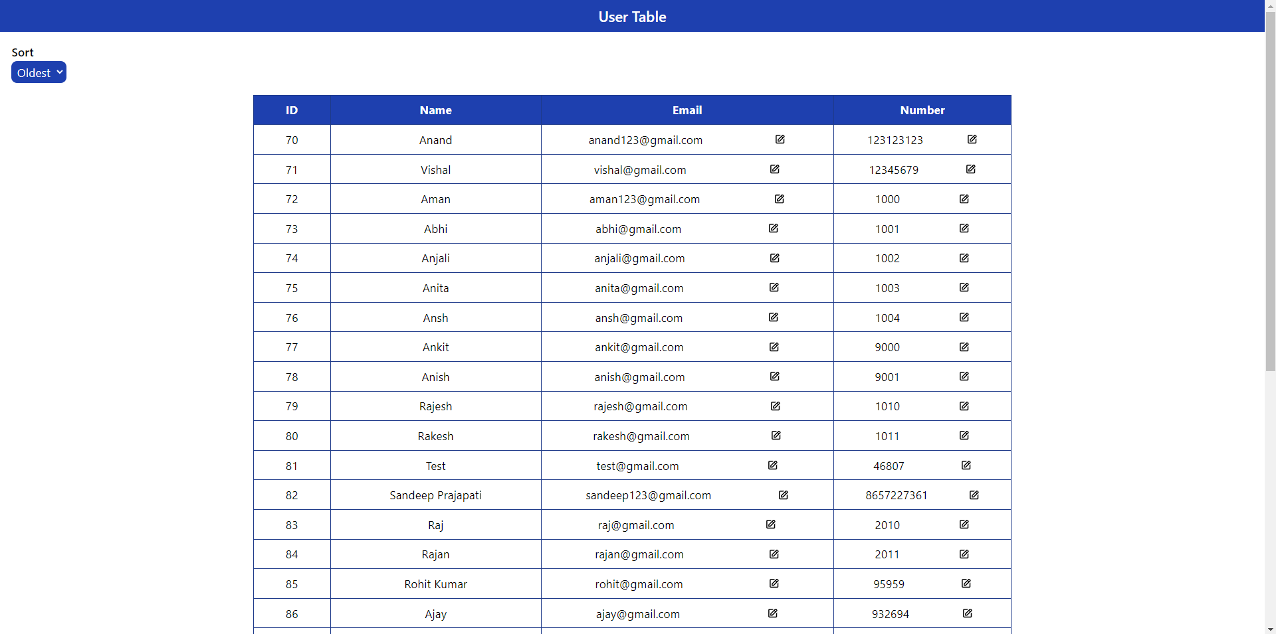
Task: Select the ID cell 70
Action: pyautogui.click(x=292, y=140)
